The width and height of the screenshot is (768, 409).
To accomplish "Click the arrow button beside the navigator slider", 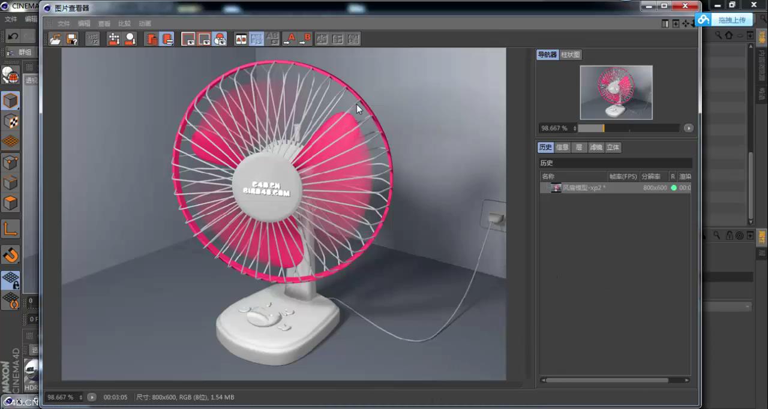I will (688, 128).
